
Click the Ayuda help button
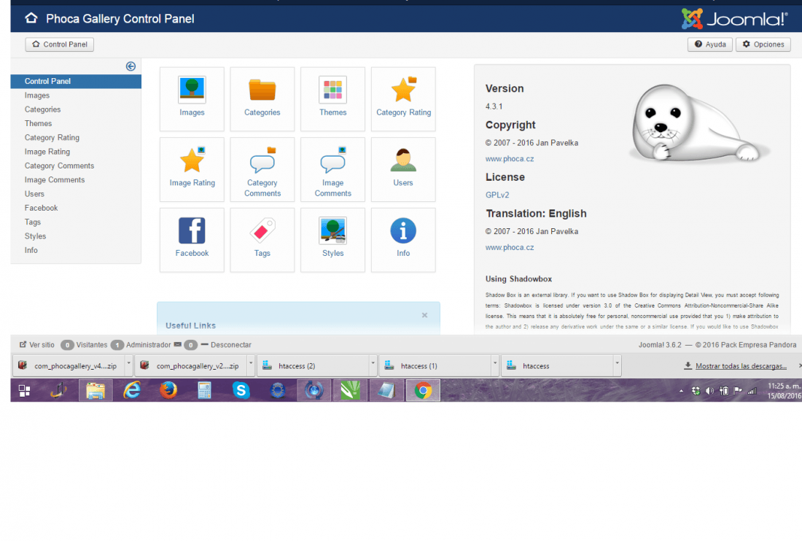coord(710,44)
